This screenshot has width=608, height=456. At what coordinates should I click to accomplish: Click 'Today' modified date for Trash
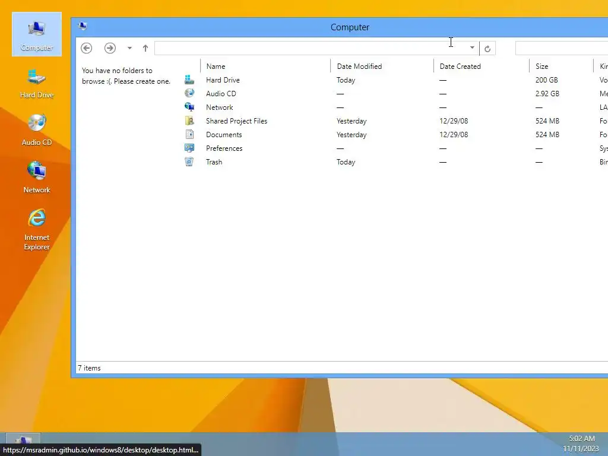coord(346,162)
